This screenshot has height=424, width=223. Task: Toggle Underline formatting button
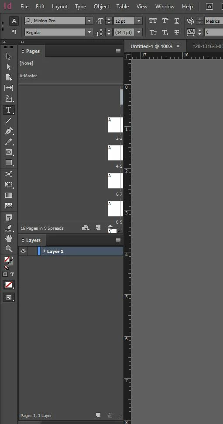(176, 21)
